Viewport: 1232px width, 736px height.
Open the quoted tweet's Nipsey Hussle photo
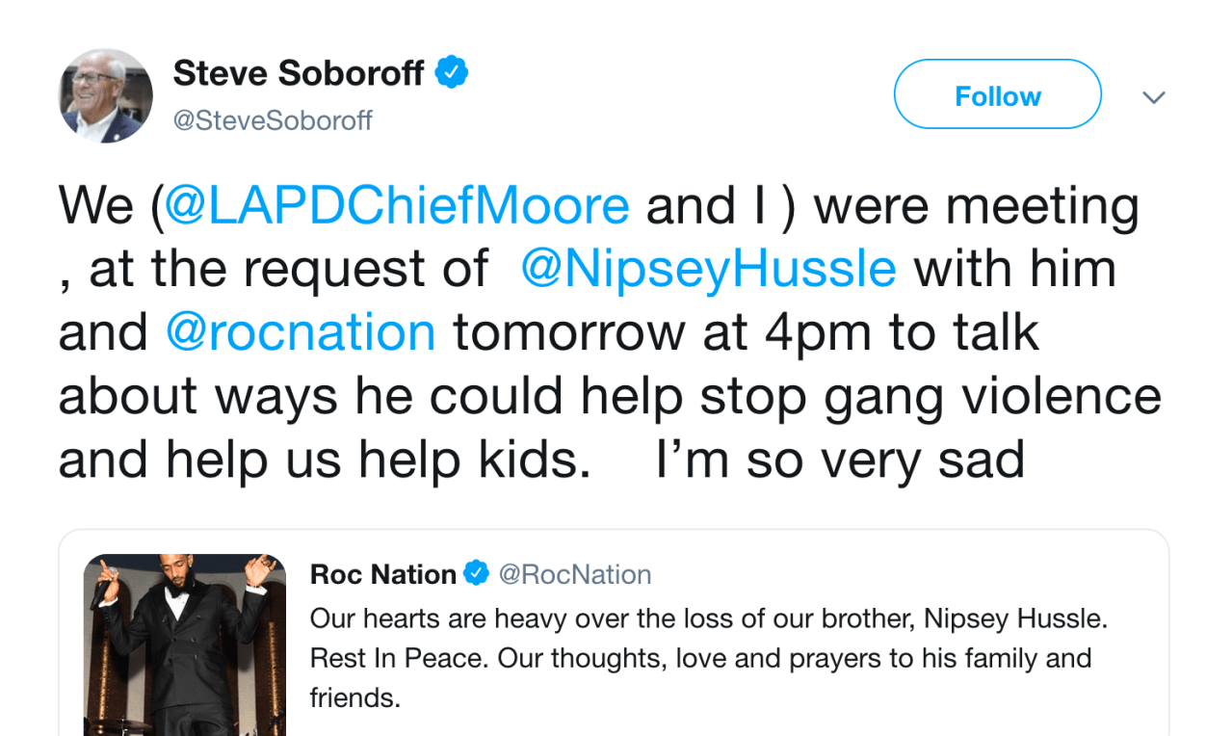coord(185,644)
